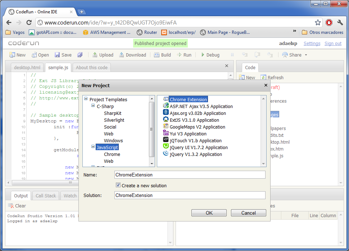Select Yui V3 Application template

pyautogui.click(x=188, y=134)
